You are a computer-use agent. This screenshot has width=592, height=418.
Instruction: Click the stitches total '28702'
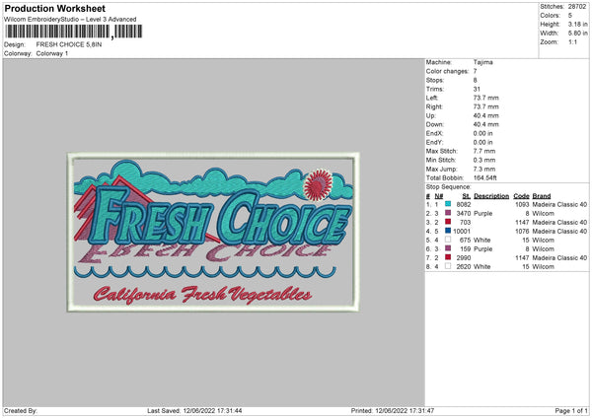click(x=577, y=7)
